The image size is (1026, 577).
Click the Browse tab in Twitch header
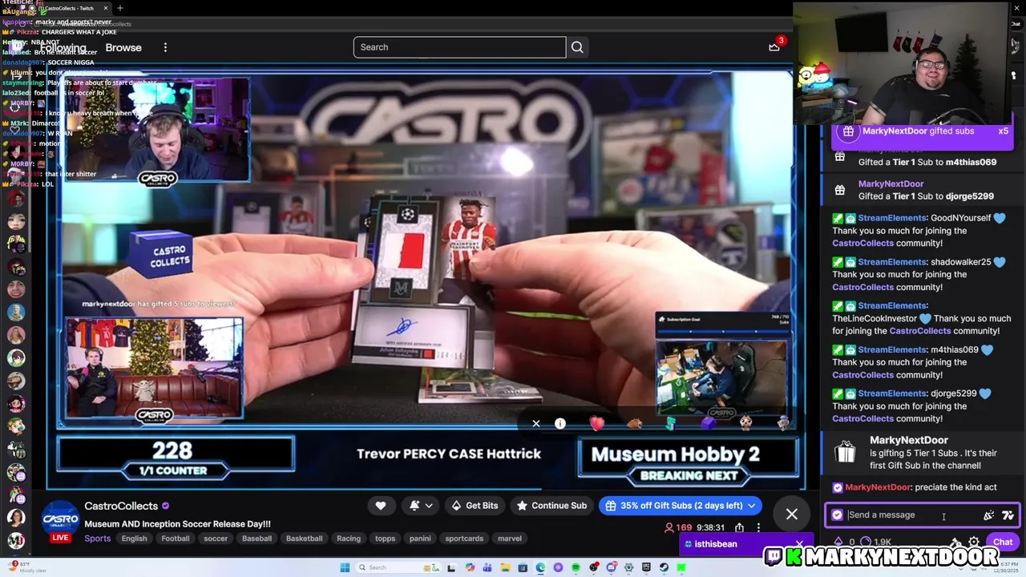coord(123,47)
